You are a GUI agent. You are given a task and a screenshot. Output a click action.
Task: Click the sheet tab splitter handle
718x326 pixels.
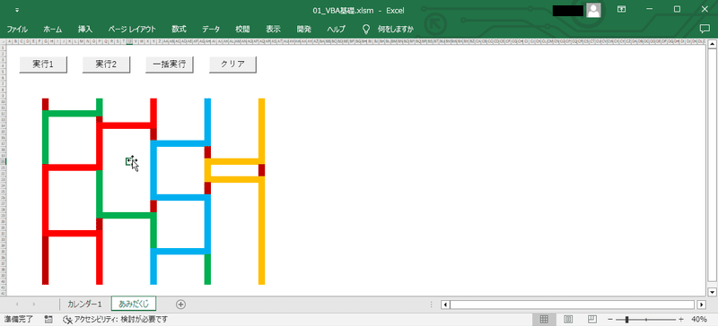pyautogui.click(x=431, y=305)
